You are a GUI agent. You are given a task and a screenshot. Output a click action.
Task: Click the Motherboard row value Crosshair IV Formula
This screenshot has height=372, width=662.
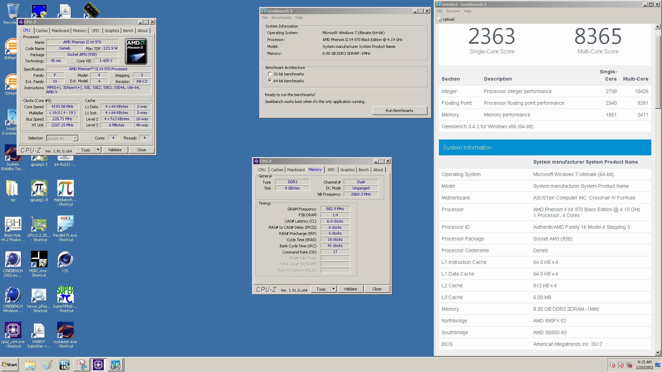coord(584,198)
